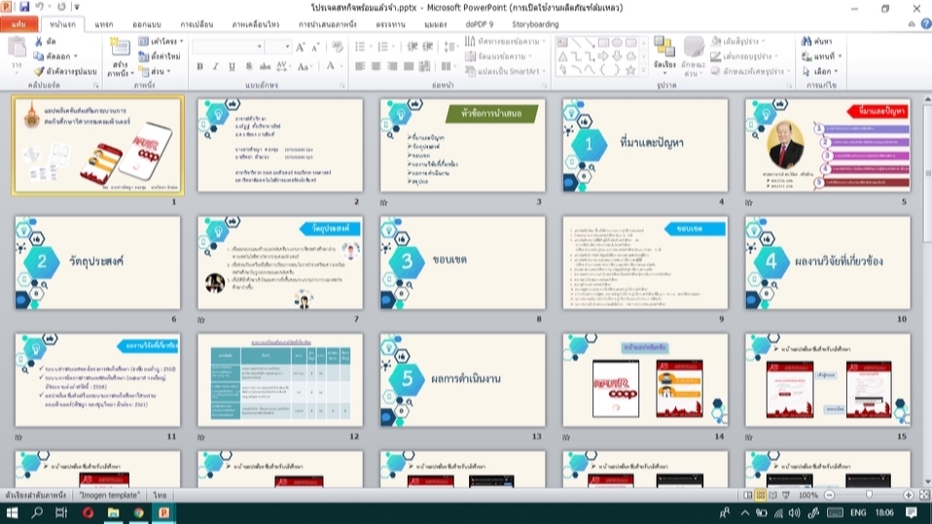Open the Change Case Aa dropdown
Screen dimensions: 932x524
coord(305,66)
